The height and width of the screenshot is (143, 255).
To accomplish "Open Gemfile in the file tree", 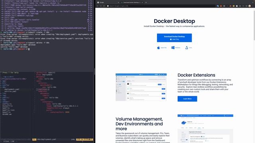I will [6, 108].
